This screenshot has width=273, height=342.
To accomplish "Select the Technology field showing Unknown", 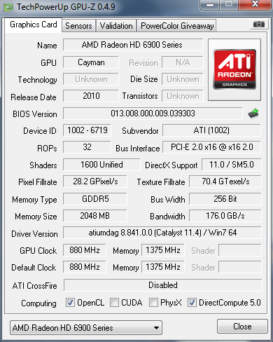I will click(91, 79).
